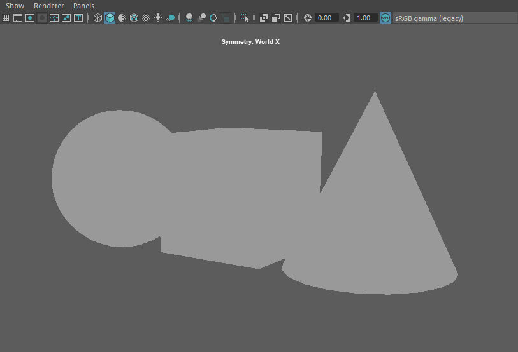
Task: Open the sRGB gamma (legacy) dropdown
Action: click(455, 18)
